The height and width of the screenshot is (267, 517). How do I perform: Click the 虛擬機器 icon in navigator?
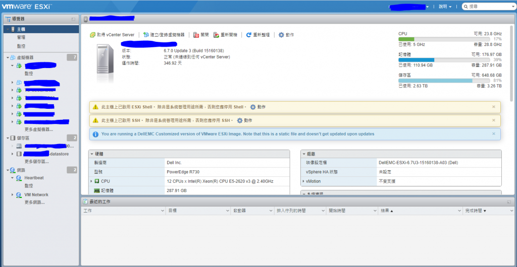click(x=13, y=57)
